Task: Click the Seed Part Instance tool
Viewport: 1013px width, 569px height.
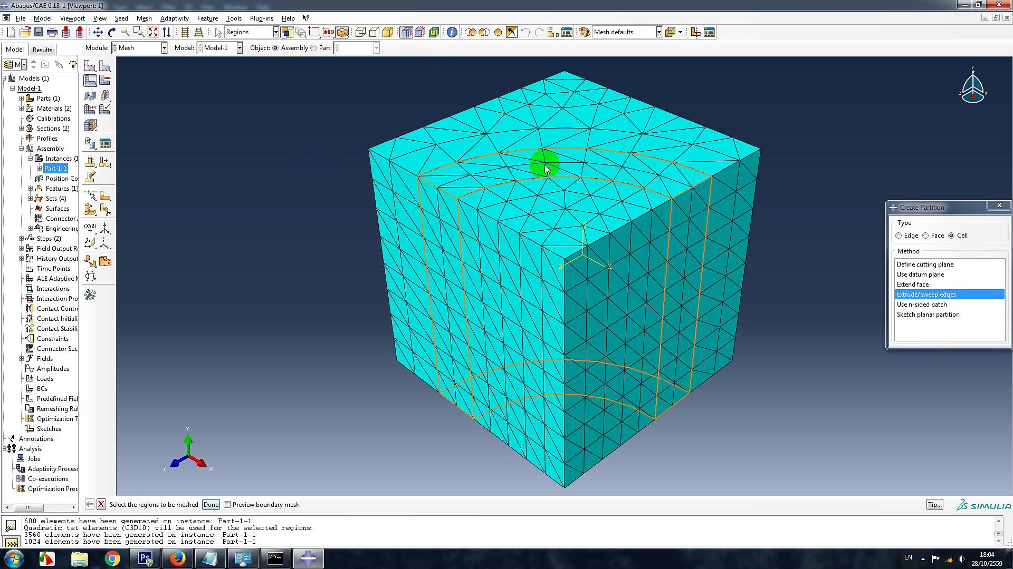Action: pyautogui.click(x=90, y=66)
